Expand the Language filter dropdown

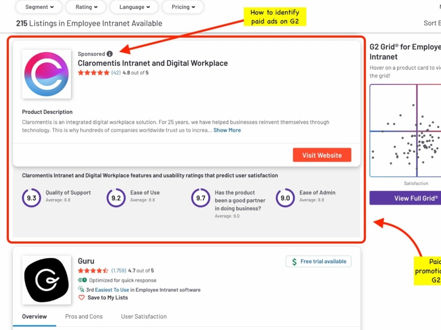tap(134, 7)
